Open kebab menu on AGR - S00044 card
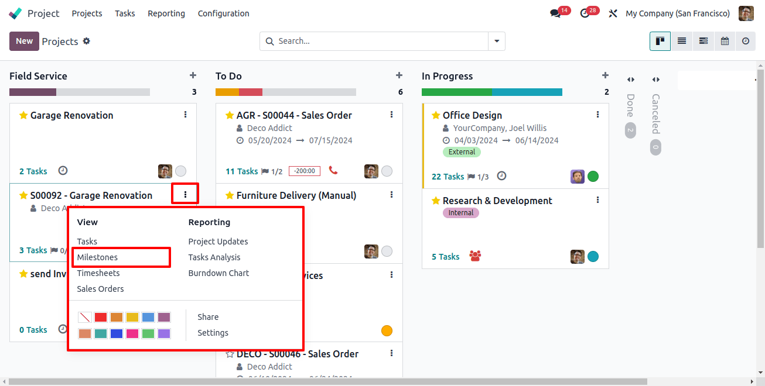The width and height of the screenshot is (765, 386). [392, 115]
